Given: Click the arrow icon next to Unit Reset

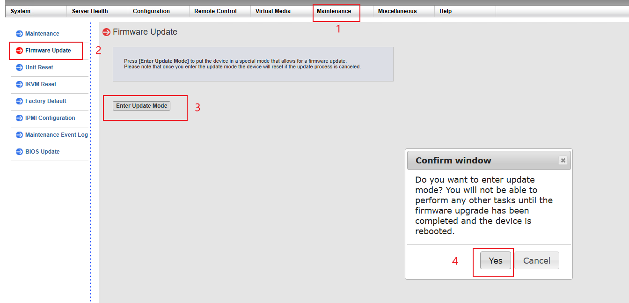Looking at the screenshot, I should (x=19, y=67).
